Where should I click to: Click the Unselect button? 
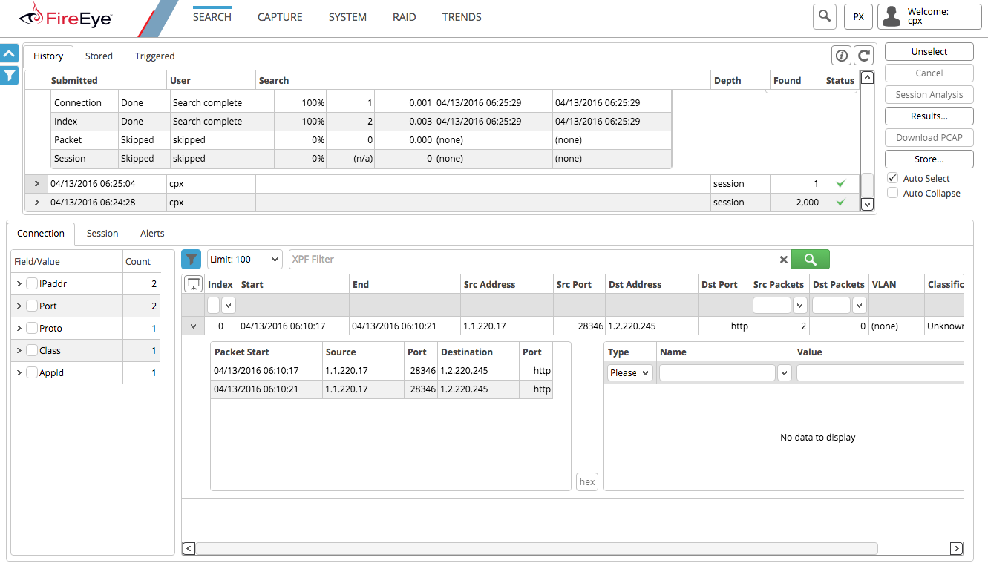pyautogui.click(x=929, y=52)
